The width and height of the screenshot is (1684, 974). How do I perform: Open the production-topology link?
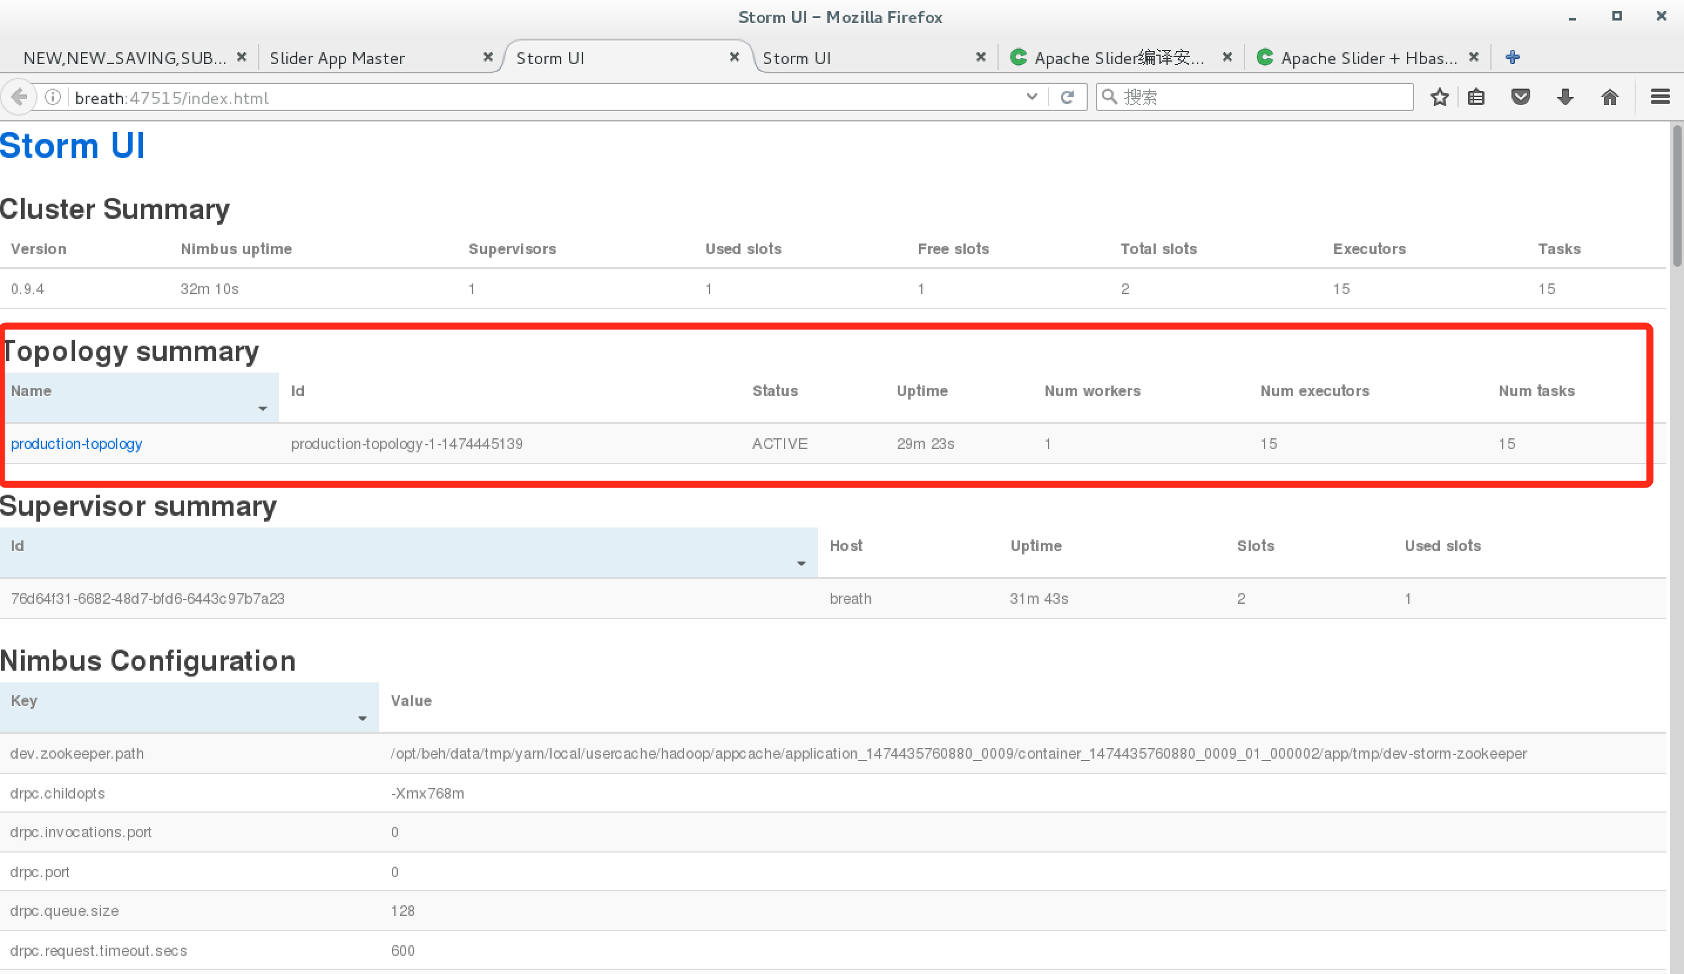[x=76, y=444]
